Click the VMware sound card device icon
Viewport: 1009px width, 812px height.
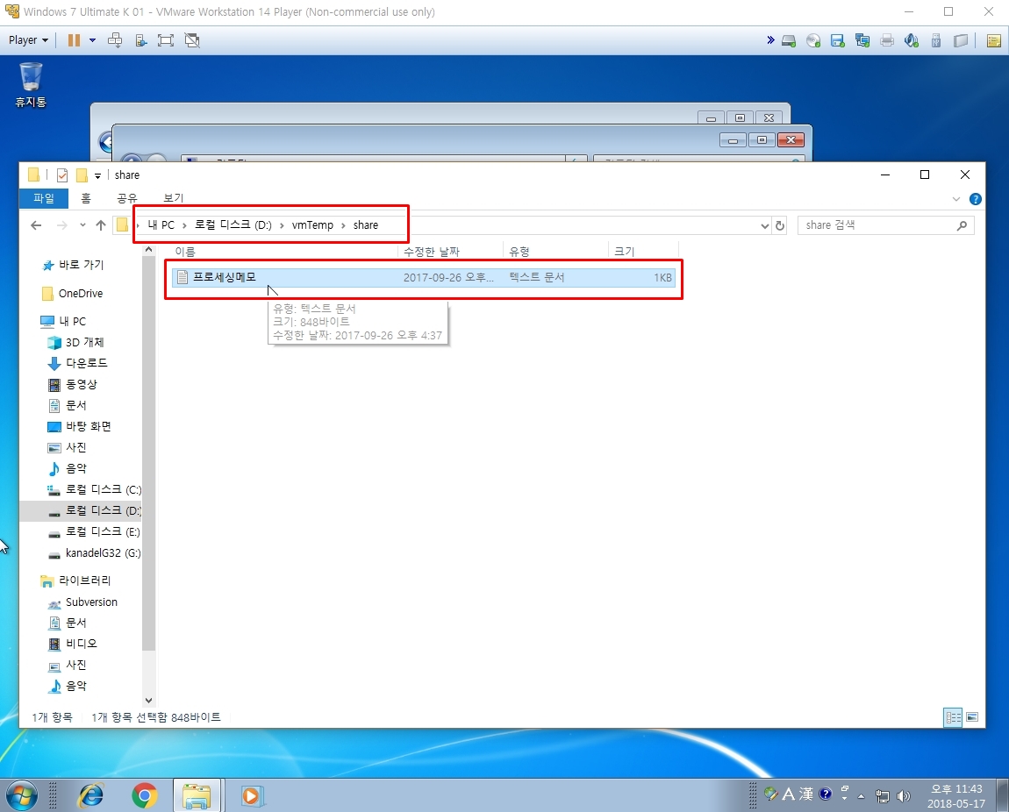[912, 40]
